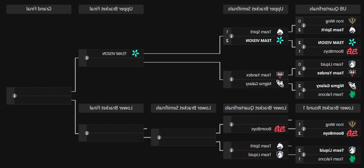Open info for Team Liquid vs Team Falcons lower bracket match

pyautogui.click(x=304, y=155)
